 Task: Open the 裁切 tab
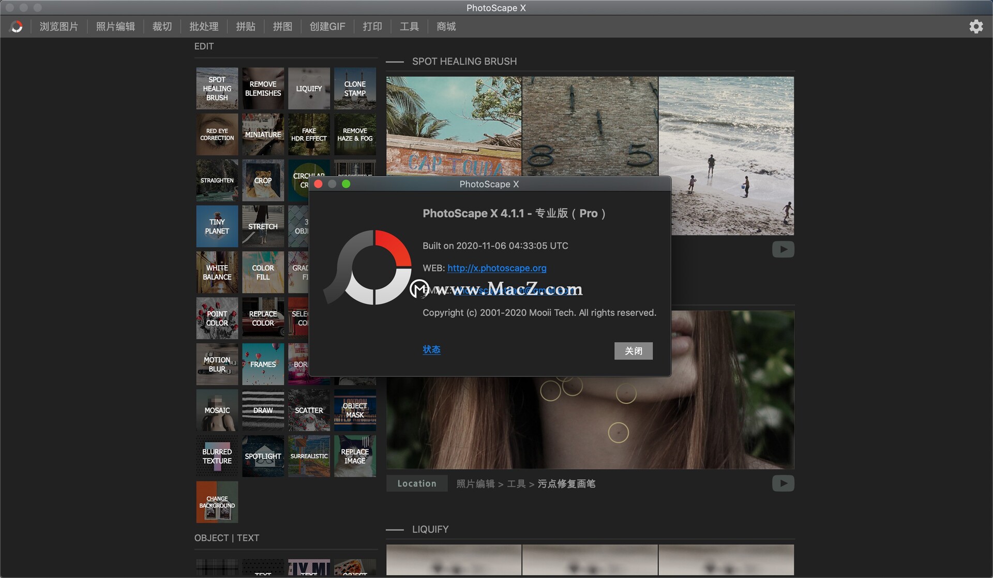point(162,26)
